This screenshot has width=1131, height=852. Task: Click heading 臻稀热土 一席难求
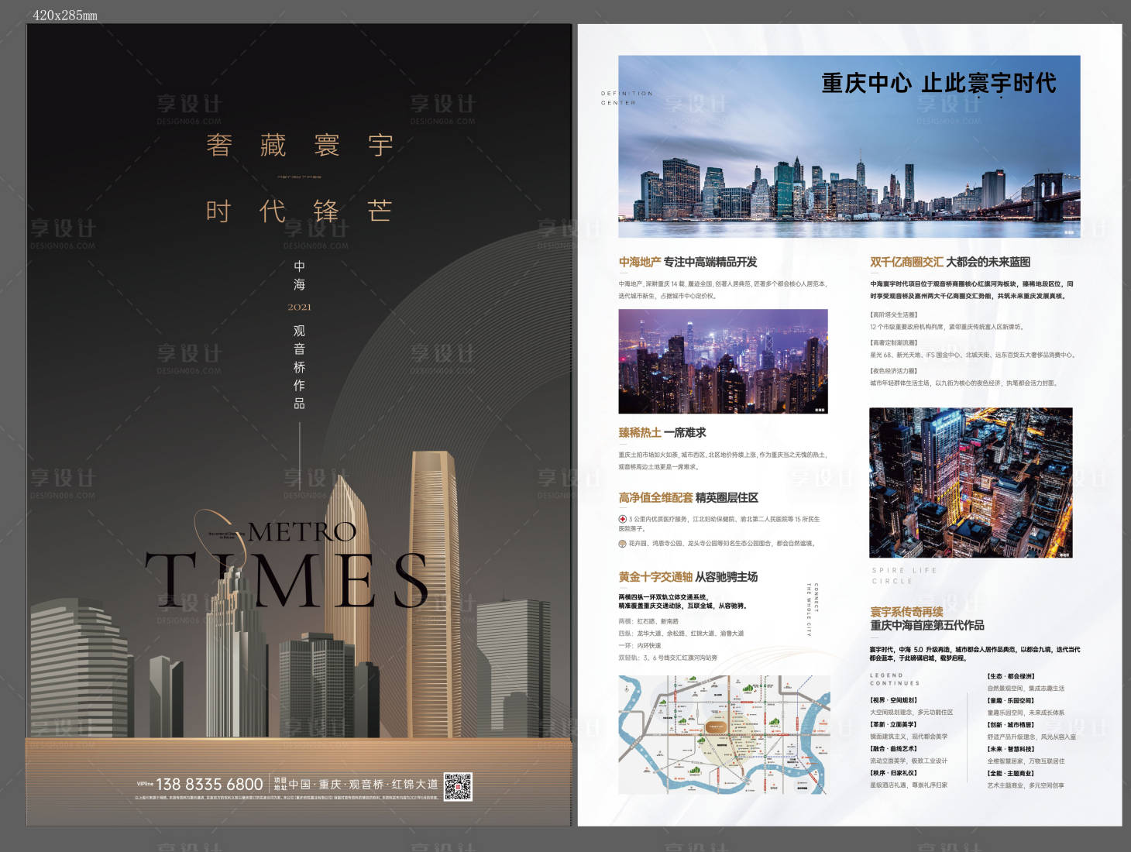click(662, 432)
